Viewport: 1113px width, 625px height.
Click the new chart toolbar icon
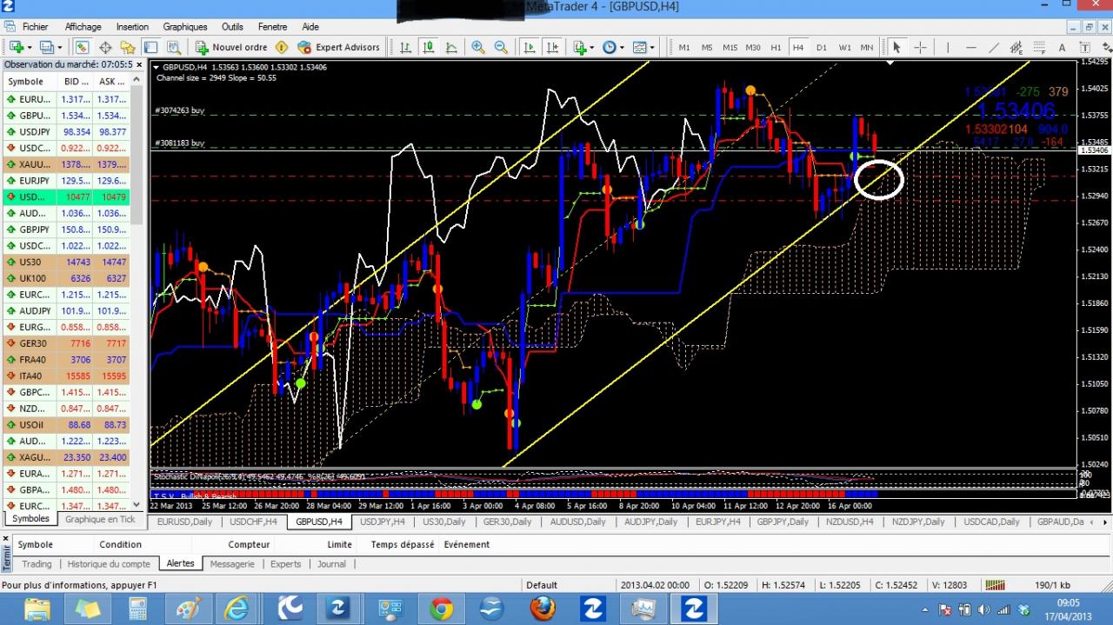16,47
